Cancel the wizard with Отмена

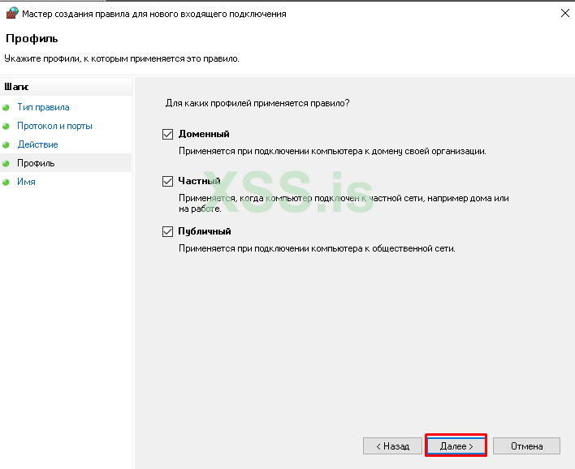tap(526, 445)
